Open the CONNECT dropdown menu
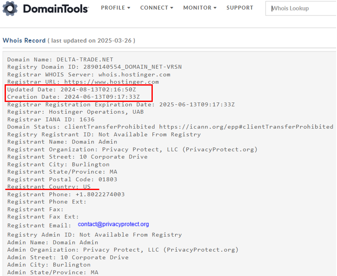This screenshot has width=337, height=276. coord(157,8)
